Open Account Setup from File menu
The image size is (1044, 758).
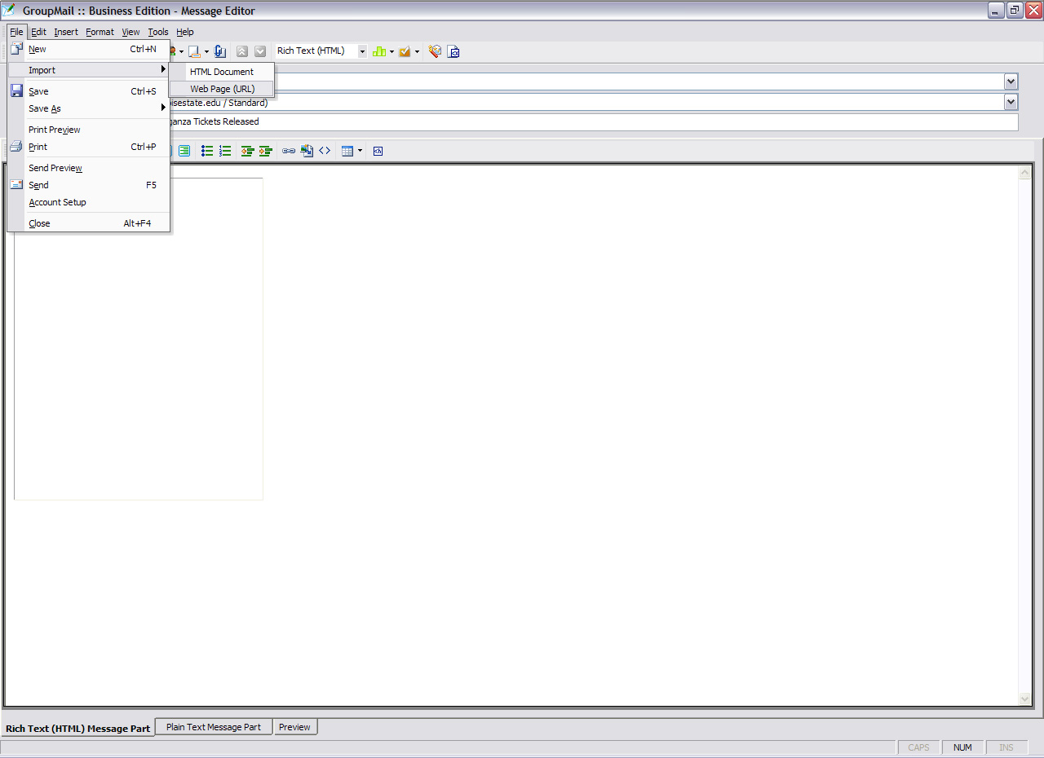pyautogui.click(x=89, y=202)
